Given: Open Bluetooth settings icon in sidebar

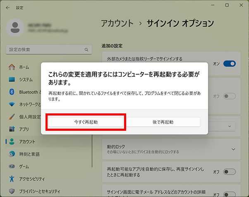Looking at the screenshot, I should [x=12, y=92].
